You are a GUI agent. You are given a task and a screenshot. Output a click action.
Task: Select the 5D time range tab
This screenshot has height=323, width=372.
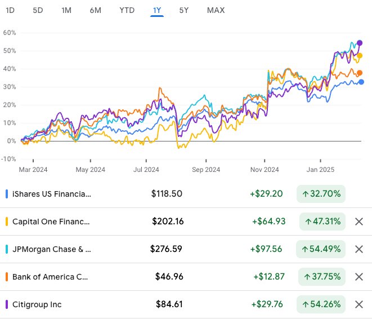click(38, 11)
